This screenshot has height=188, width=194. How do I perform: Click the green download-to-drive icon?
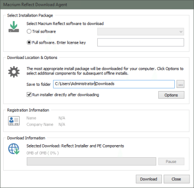[x=14, y=27]
